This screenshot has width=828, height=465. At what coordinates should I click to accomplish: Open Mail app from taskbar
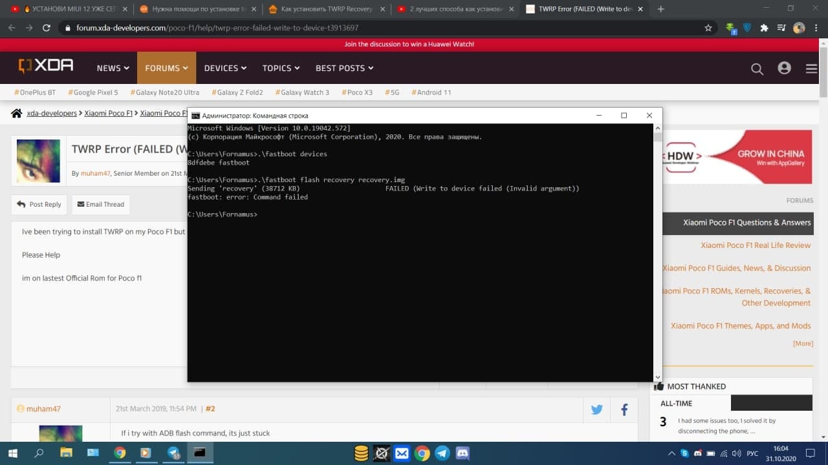tap(402, 453)
